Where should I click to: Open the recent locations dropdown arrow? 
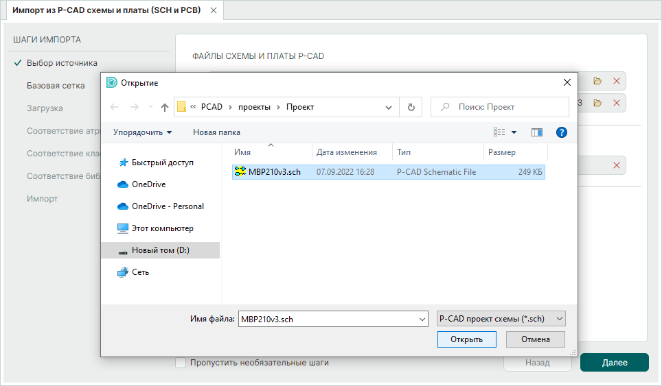[x=150, y=107]
